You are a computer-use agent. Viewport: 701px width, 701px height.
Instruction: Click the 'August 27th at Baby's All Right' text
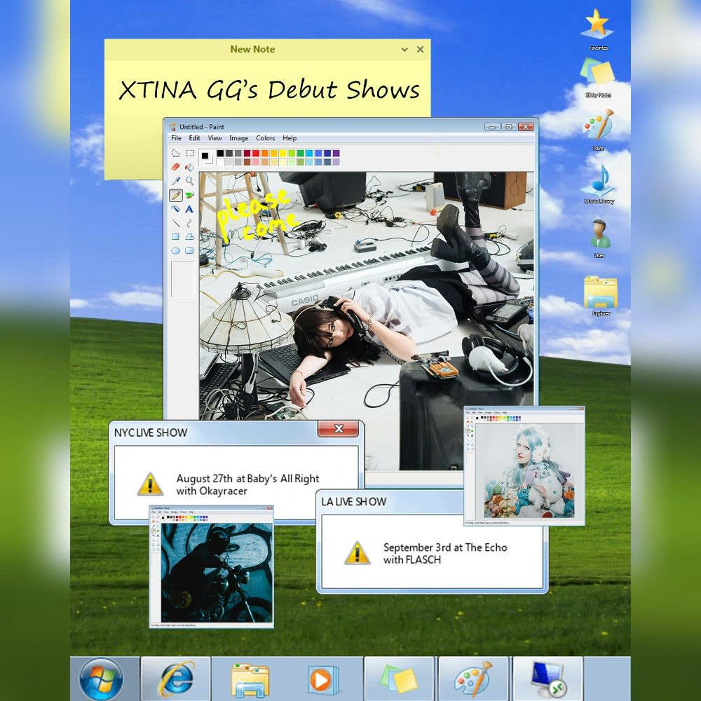(x=247, y=478)
